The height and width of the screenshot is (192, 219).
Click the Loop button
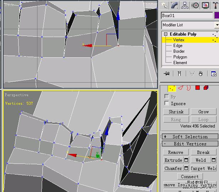tap(204, 119)
